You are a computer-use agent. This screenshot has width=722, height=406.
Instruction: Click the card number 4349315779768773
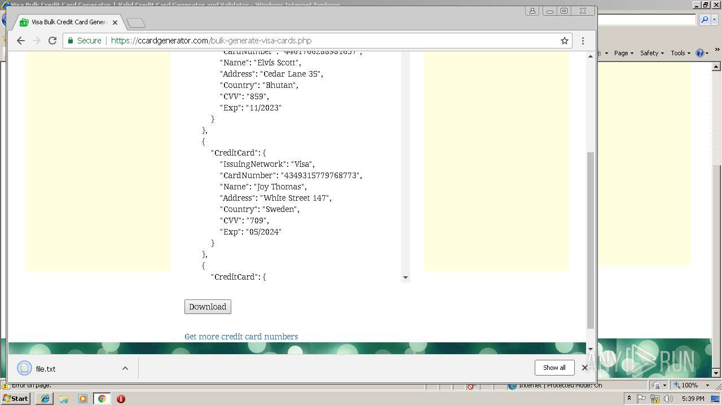point(320,175)
